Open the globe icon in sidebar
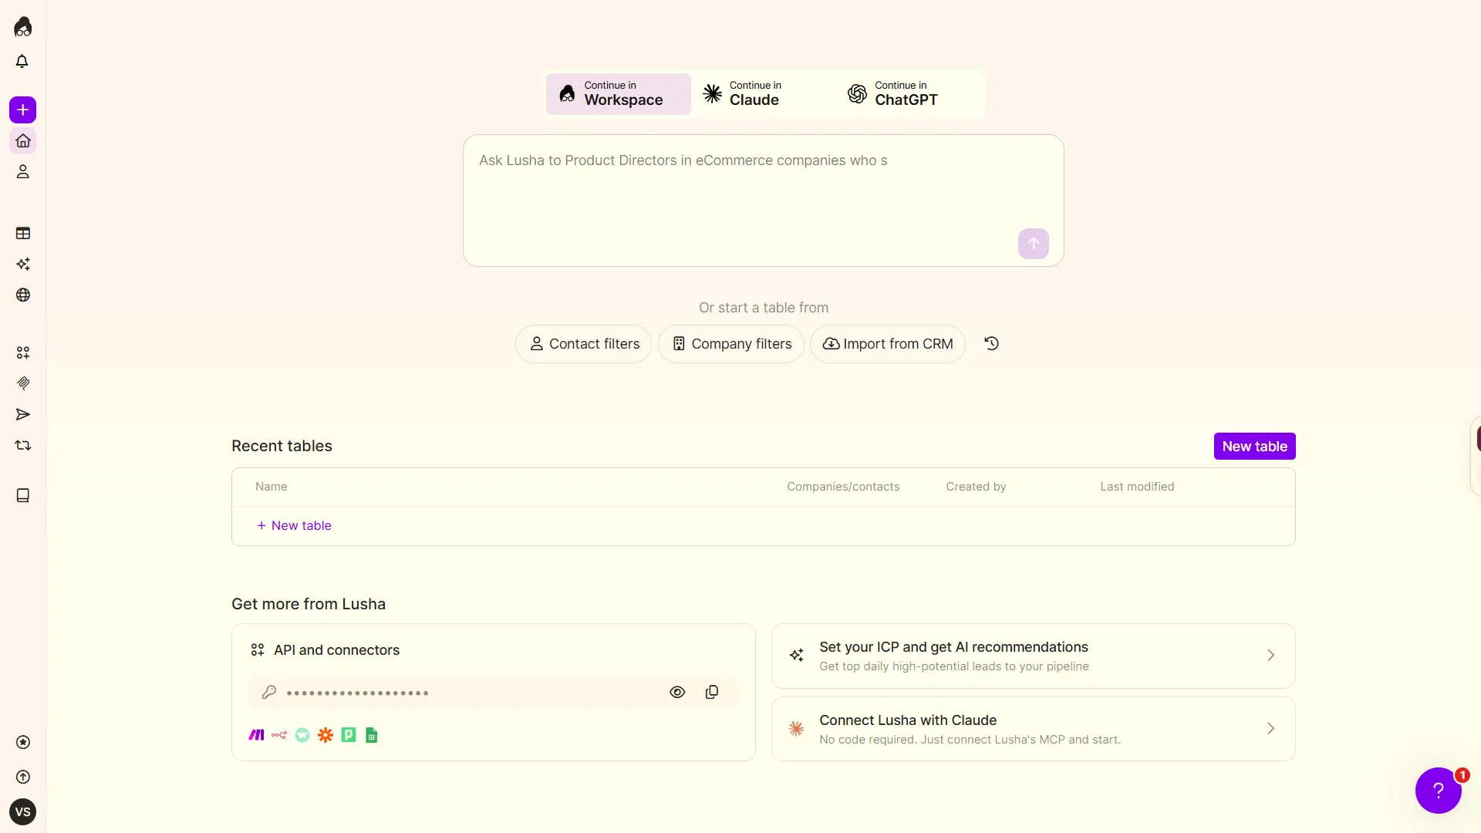This screenshot has height=833, width=1481. (x=23, y=295)
